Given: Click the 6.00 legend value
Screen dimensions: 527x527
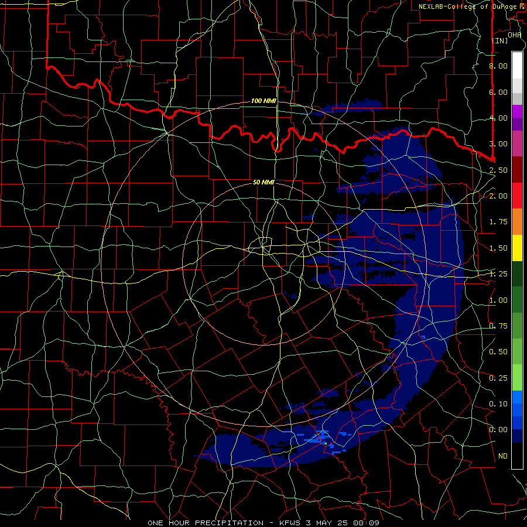Looking at the screenshot, I should tap(498, 92).
